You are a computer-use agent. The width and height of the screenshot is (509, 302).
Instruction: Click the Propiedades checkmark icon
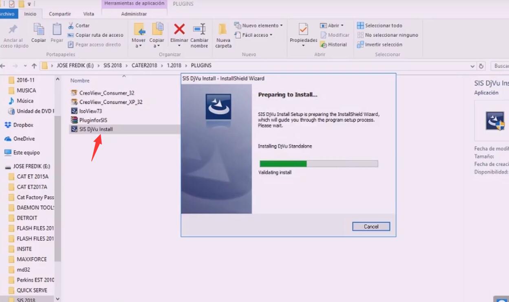click(303, 29)
